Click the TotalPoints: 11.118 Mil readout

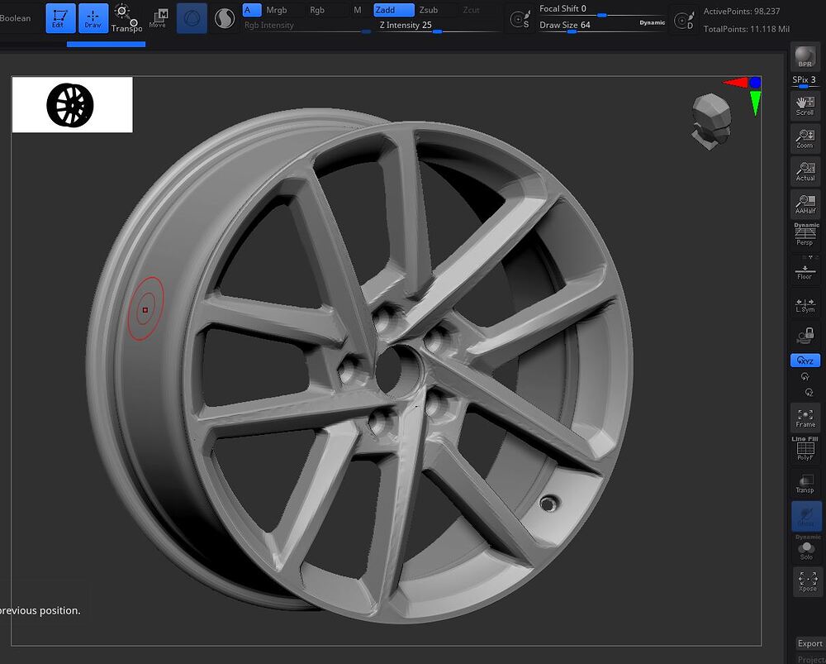coord(747,29)
